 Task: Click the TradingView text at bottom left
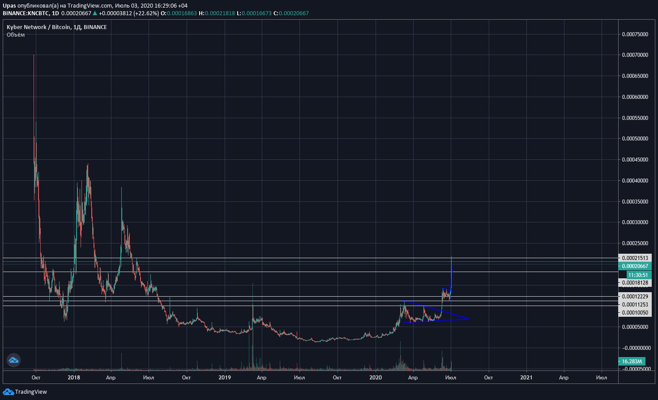31,392
